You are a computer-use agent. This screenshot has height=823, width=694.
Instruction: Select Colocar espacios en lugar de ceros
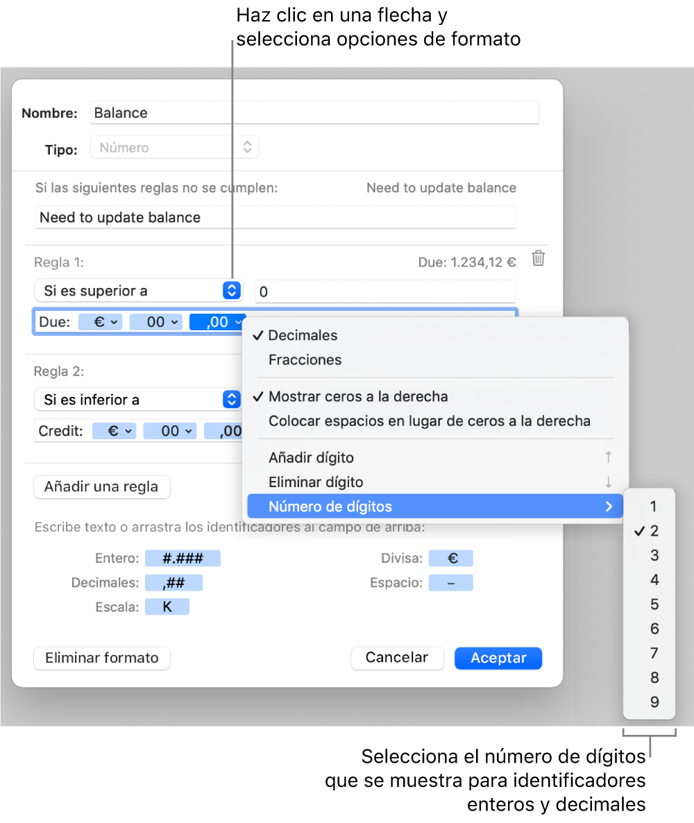[434, 421]
